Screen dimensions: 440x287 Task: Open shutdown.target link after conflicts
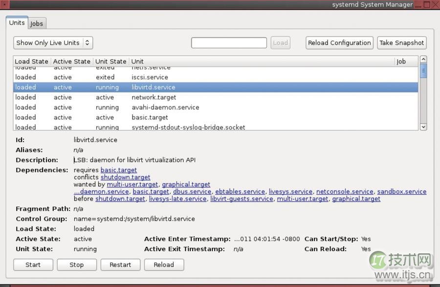126,177
